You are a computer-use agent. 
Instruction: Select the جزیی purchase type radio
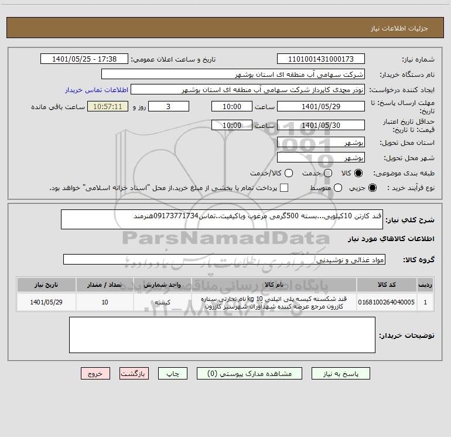372,188
